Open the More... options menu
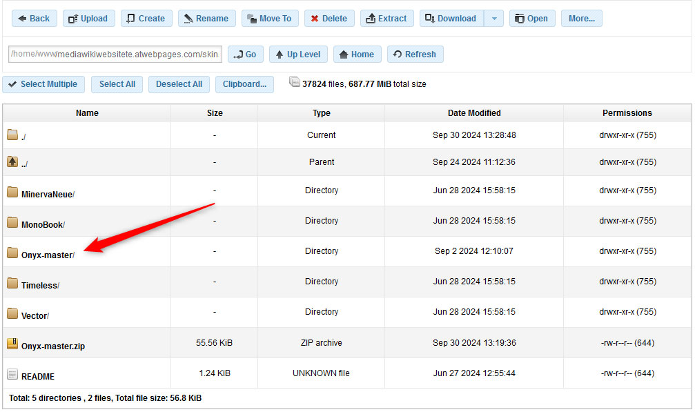695x412 pixels. 580,18
